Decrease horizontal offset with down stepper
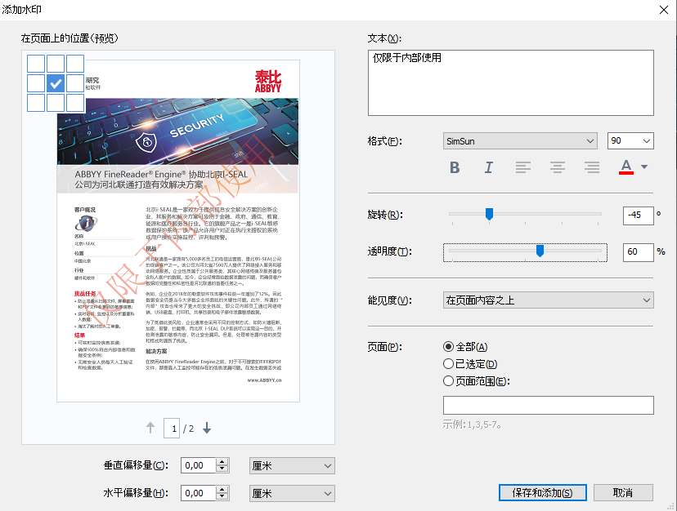This screenshot has height=511, width=677. tap(222, 497)
